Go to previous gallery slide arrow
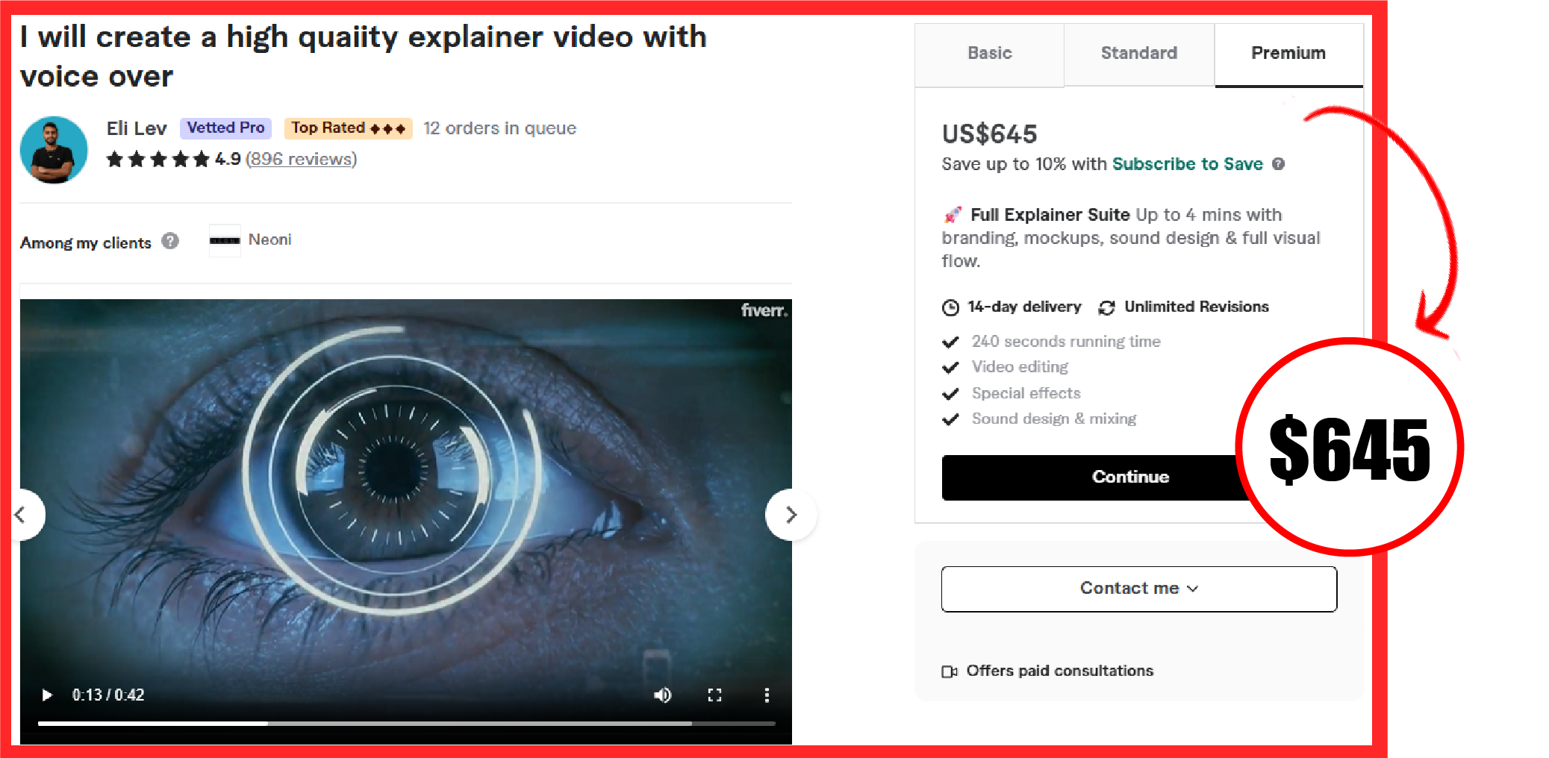 (x=22, y=514)
